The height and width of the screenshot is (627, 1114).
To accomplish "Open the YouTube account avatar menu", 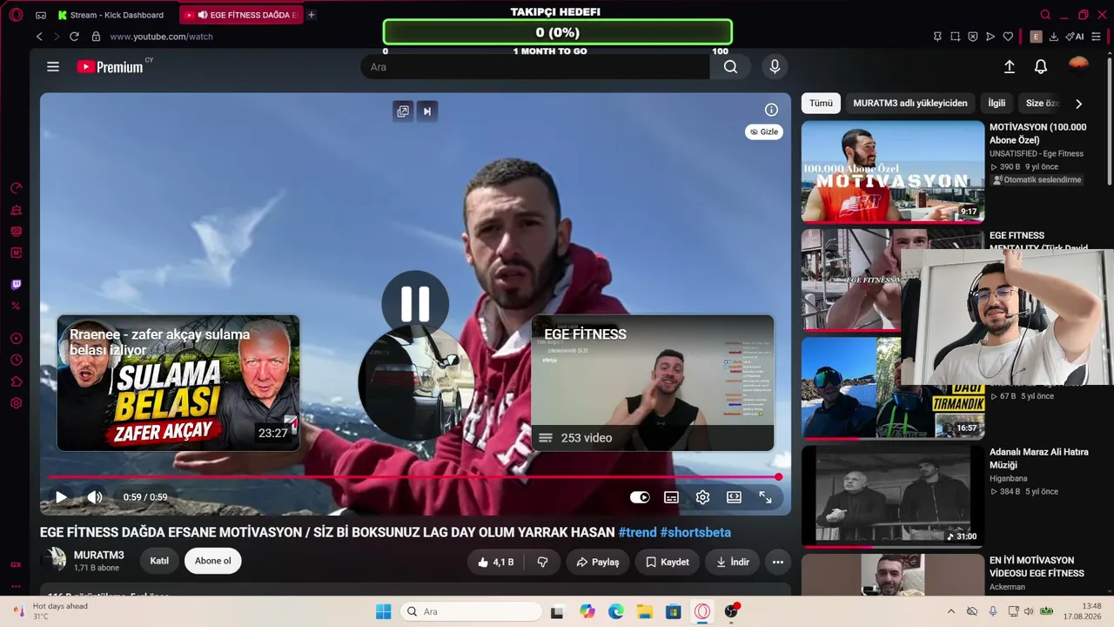I will pyautogui.click(x=1078, y=67).
